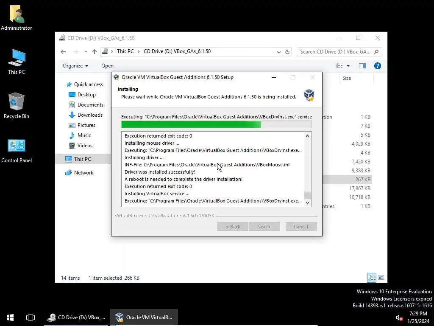The width and height of the screenshot is (434, 326).
Task: Select log line 'Installing VirtualBox service ...'
Action: 157,194
